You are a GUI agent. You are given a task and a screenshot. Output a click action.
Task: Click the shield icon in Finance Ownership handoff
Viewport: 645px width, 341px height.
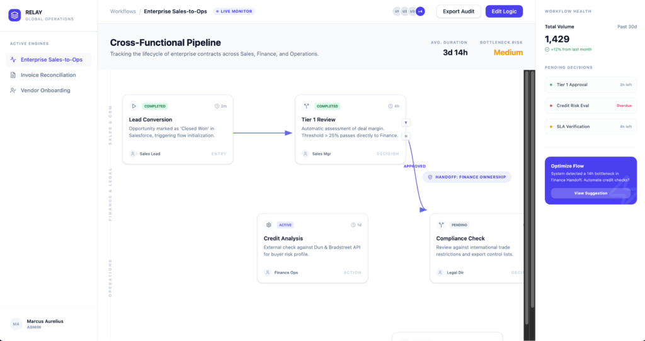[430, 177]
